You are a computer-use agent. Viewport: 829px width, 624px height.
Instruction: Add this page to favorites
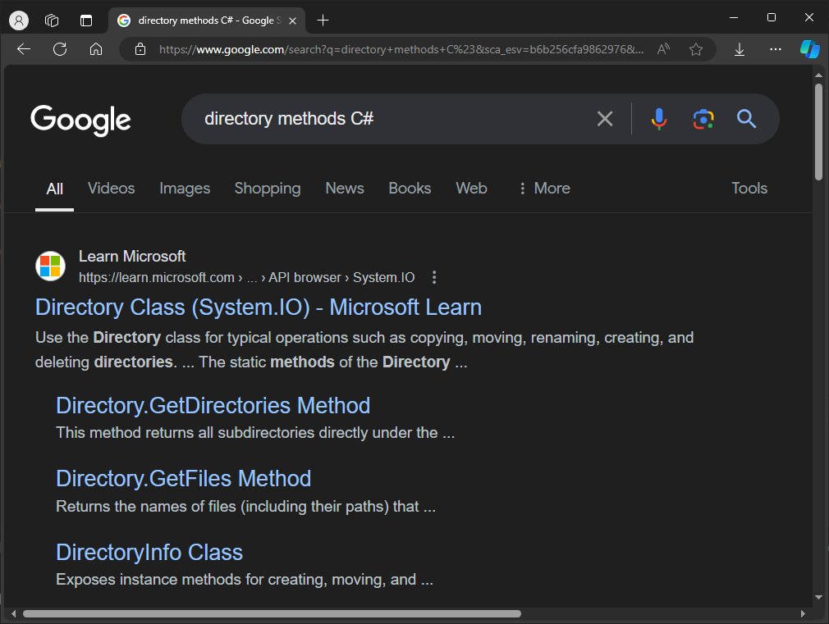pos(696,50)
